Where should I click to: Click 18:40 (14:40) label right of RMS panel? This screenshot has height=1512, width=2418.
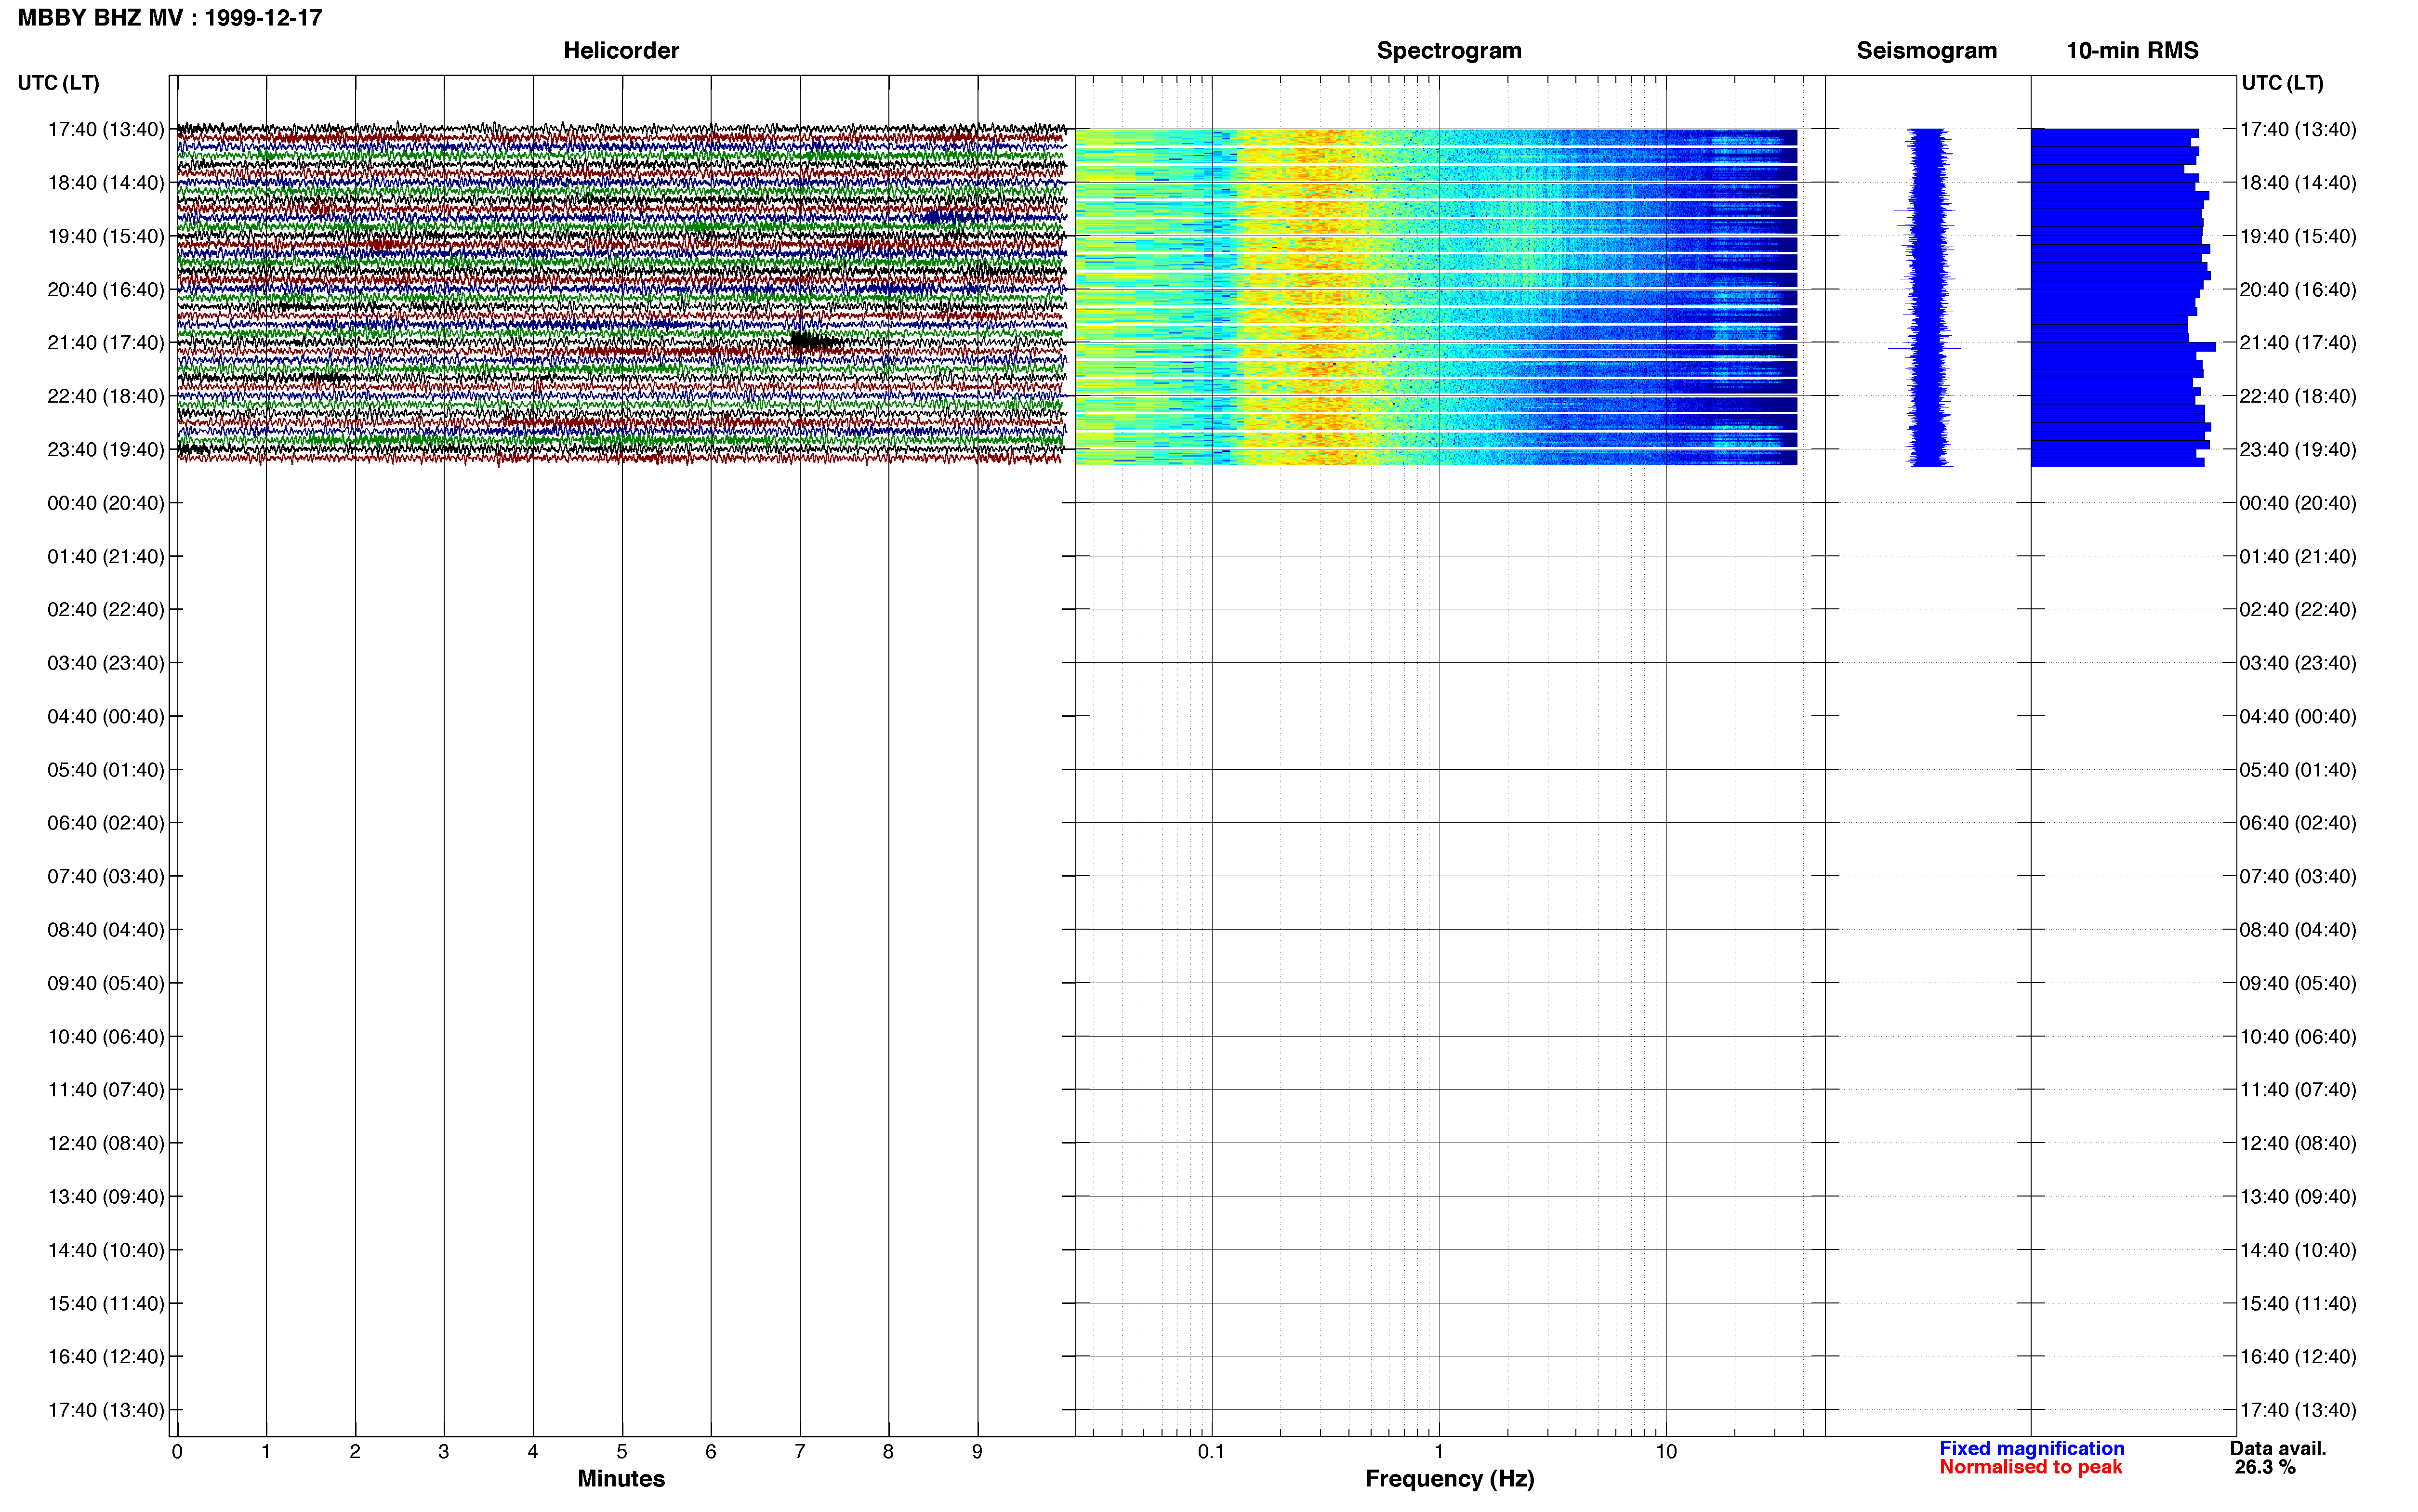(x=2298, y=183)
